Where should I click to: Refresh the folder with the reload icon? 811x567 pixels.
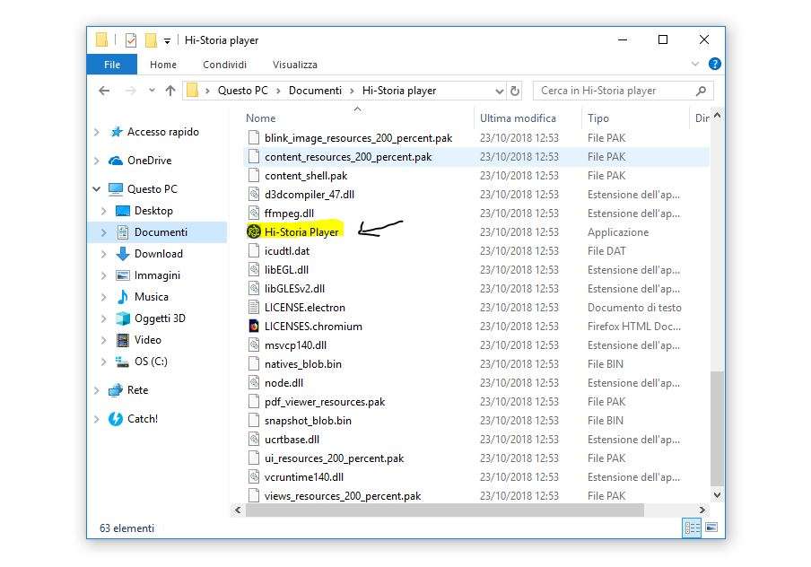pyautogui.click(x=515, y=91)
